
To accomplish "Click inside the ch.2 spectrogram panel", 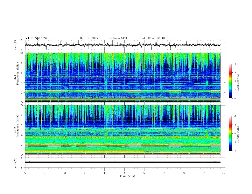I will 122,130.
